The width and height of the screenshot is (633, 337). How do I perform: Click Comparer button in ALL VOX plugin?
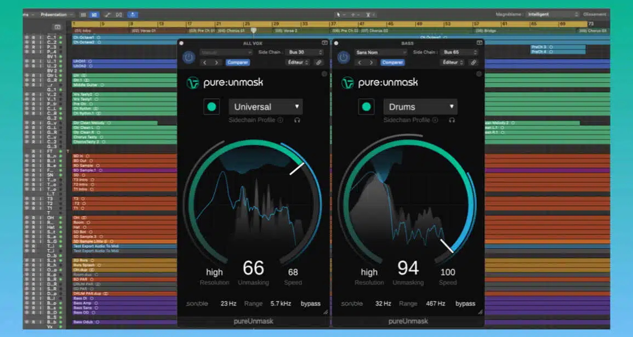tap(238, 62)
